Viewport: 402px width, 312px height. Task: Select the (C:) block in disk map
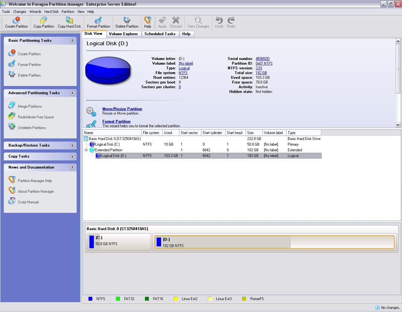[x=119, y=242]
